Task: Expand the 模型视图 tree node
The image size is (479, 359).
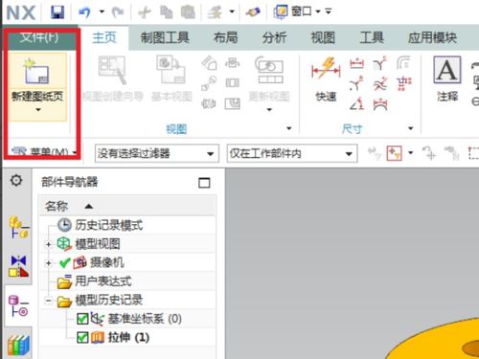Action: click(x=48, y=245)
